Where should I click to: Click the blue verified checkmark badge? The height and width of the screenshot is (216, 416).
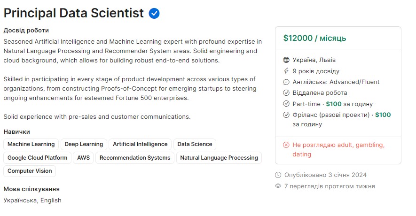(x=154, y=14)
